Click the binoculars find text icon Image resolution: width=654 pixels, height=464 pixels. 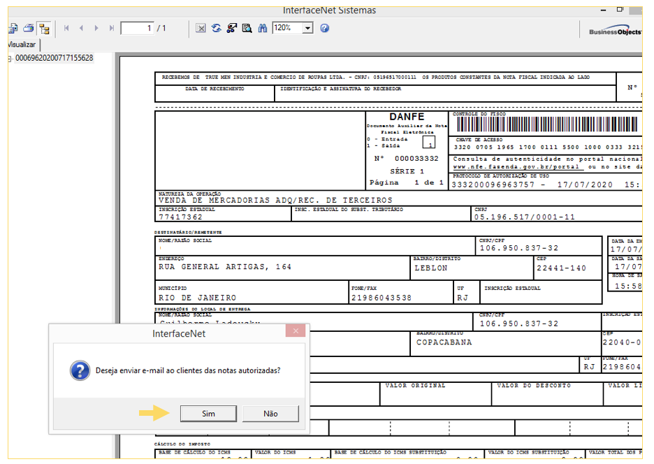(263, 29)
